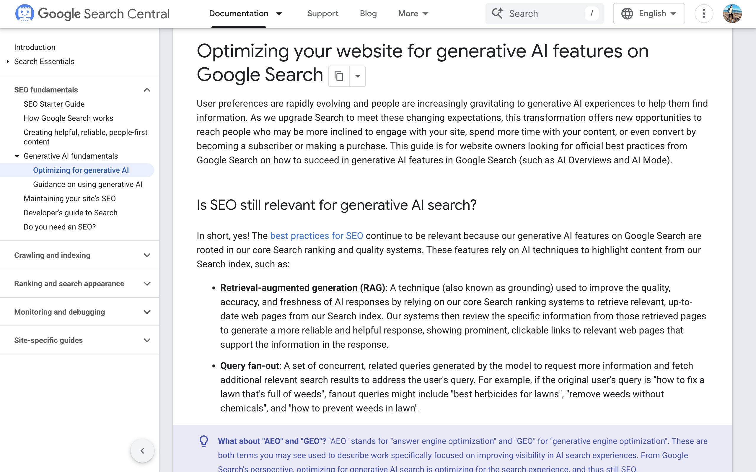Click the Google Search Central title text
The width and height of the screenshot is (756, 472).
(104, 14)
